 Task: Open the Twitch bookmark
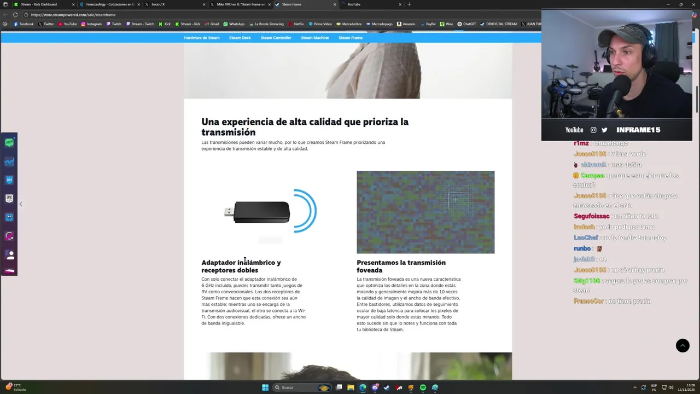[114, 24]
